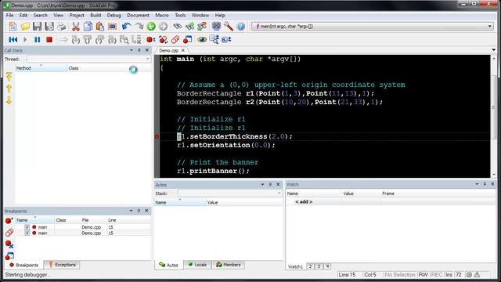Click the Copy toolbar icon
501x282 pixels.
coord(88,26)
